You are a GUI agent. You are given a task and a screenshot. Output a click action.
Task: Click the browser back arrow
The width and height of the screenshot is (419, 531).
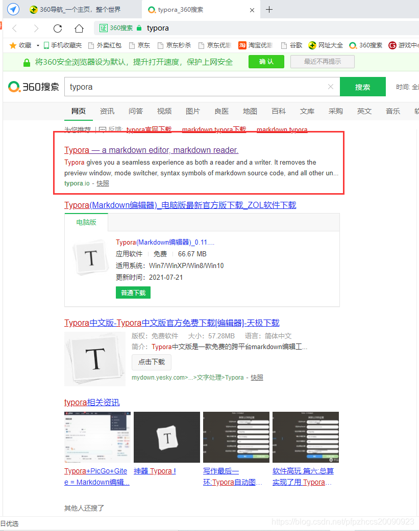point(15,28)
